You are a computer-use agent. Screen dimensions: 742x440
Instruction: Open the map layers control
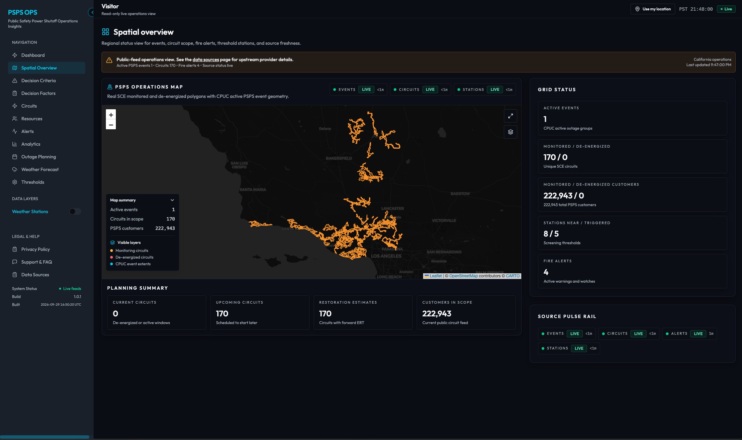tap(511, 132)
